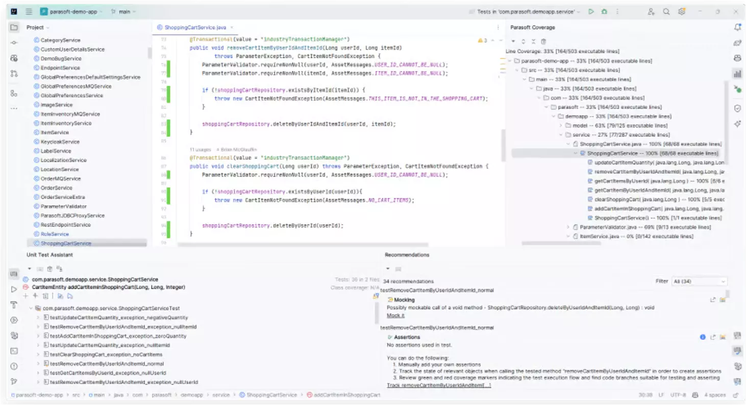Image resolution: width=746 pixels, height=405 pixels.
Task: Click the 4 spaces indent setting
Action: coord(715,395)
